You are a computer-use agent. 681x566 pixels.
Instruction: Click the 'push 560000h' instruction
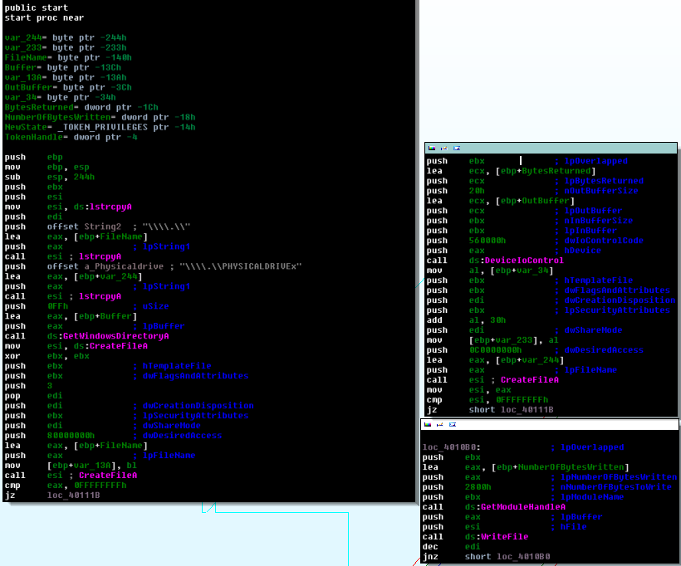[x=535, y=242]
